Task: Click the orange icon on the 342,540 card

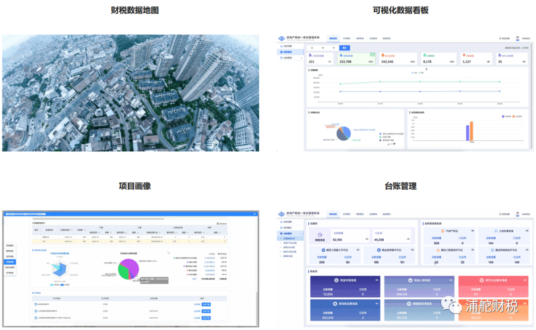Action: click(x=383, y=55)
